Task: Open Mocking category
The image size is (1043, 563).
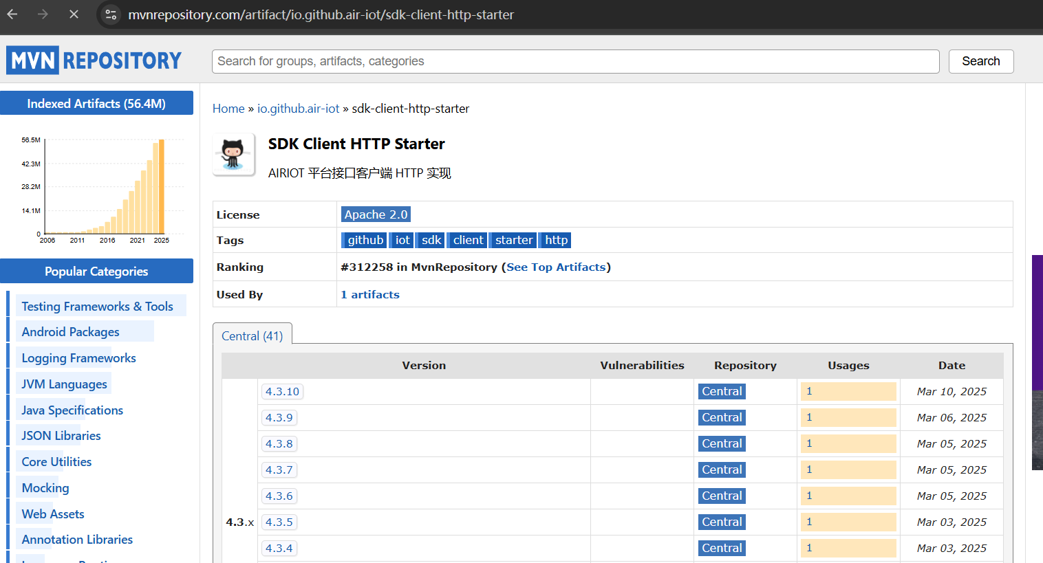Action: pos(45,488)
